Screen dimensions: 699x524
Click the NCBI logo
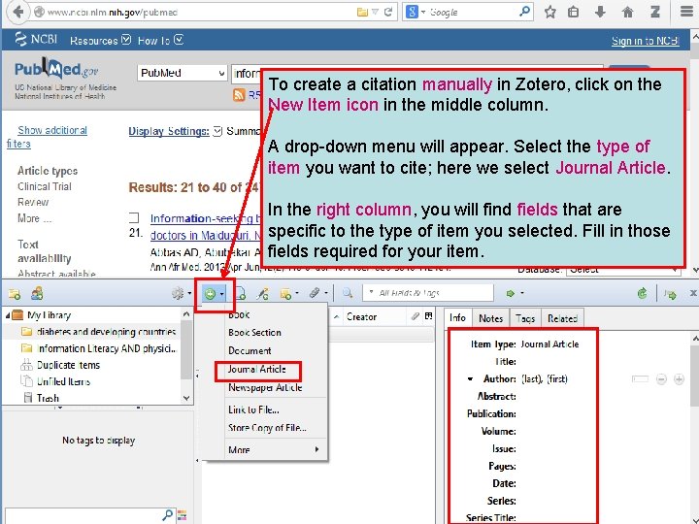pyautogui.click(x=36, y=39)
